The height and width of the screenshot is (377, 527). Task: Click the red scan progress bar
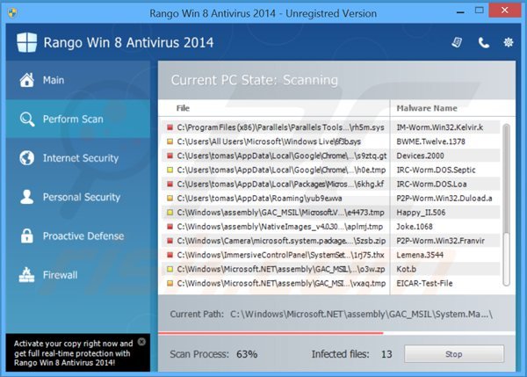[271, 333]
